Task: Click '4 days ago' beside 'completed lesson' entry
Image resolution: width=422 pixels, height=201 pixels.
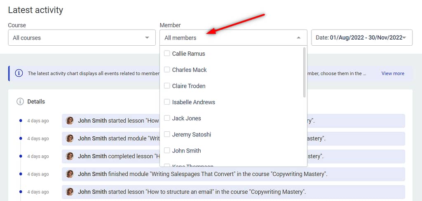Action: coord(38,157)
